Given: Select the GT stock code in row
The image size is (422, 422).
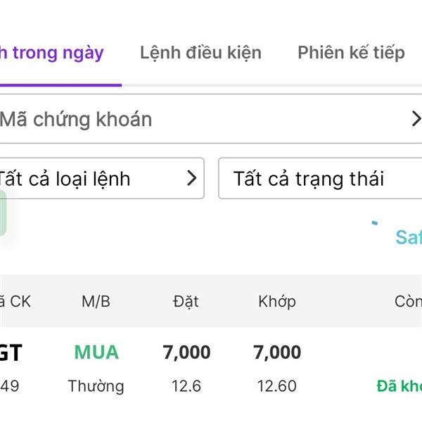Looking at the screenshot, I should pos(11,352).
